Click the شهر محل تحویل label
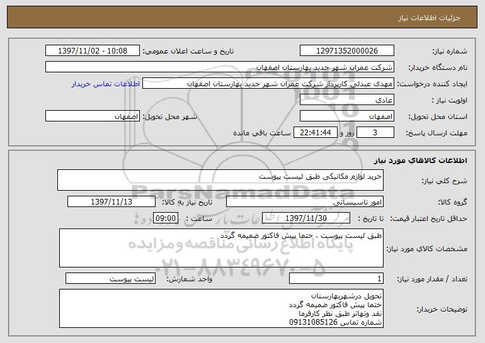485x343 pixels. click(170, 116)
